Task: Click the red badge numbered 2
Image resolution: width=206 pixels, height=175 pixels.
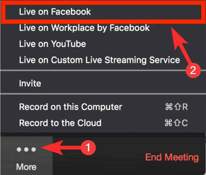Action: 193,71
